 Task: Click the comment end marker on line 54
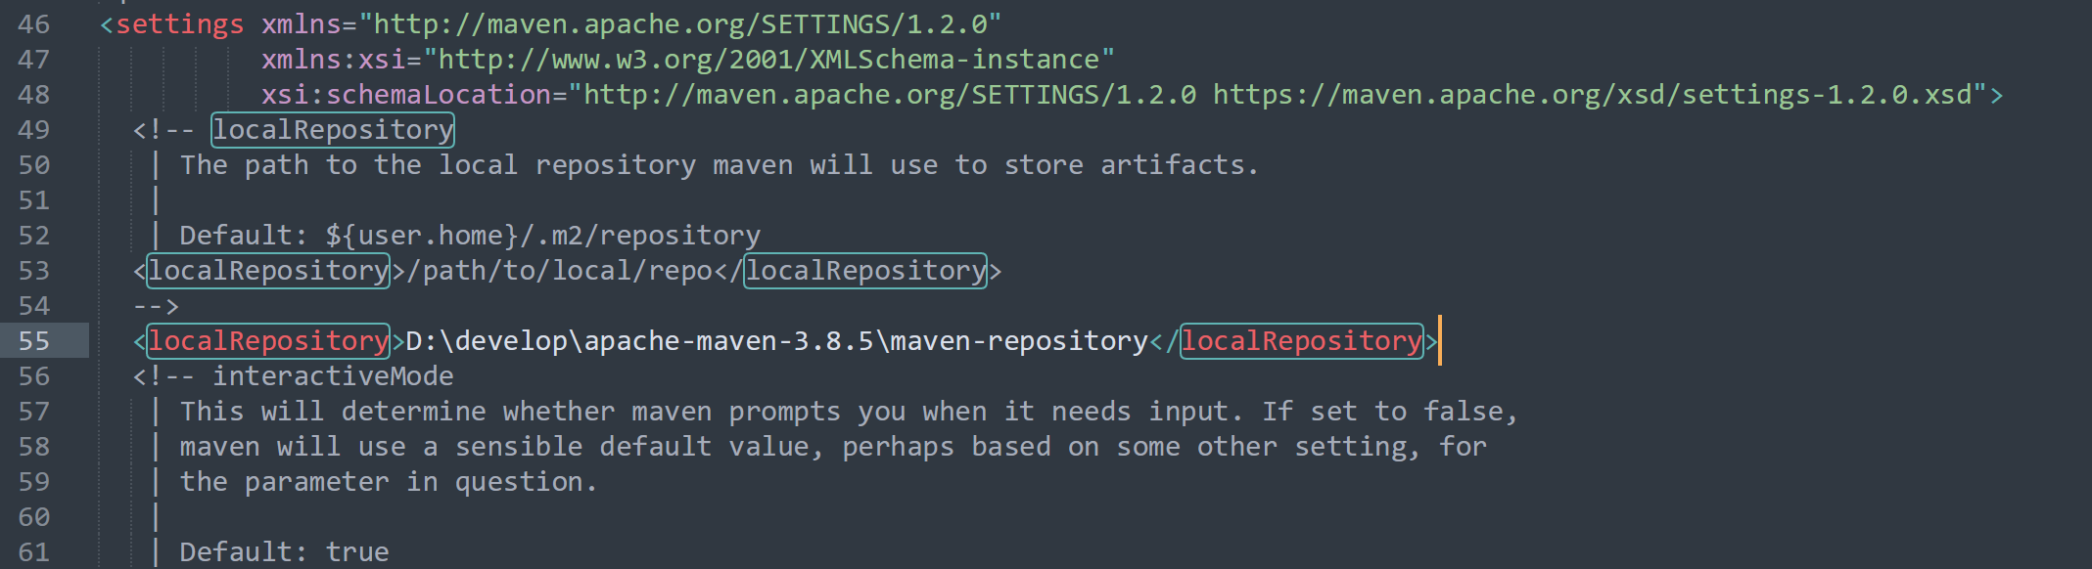(x=157, y=306)
